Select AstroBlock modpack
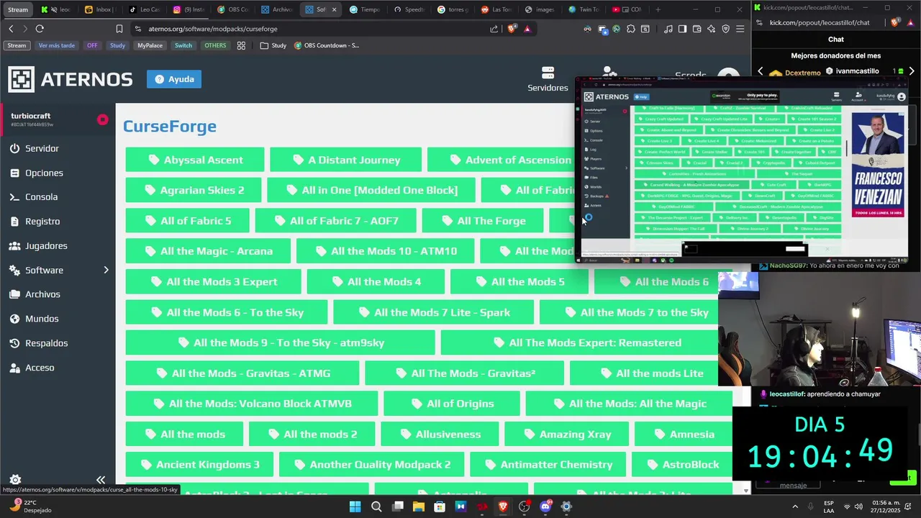This screenshot has width=921, height=518. pyautogui.click(x=681, y=465)
